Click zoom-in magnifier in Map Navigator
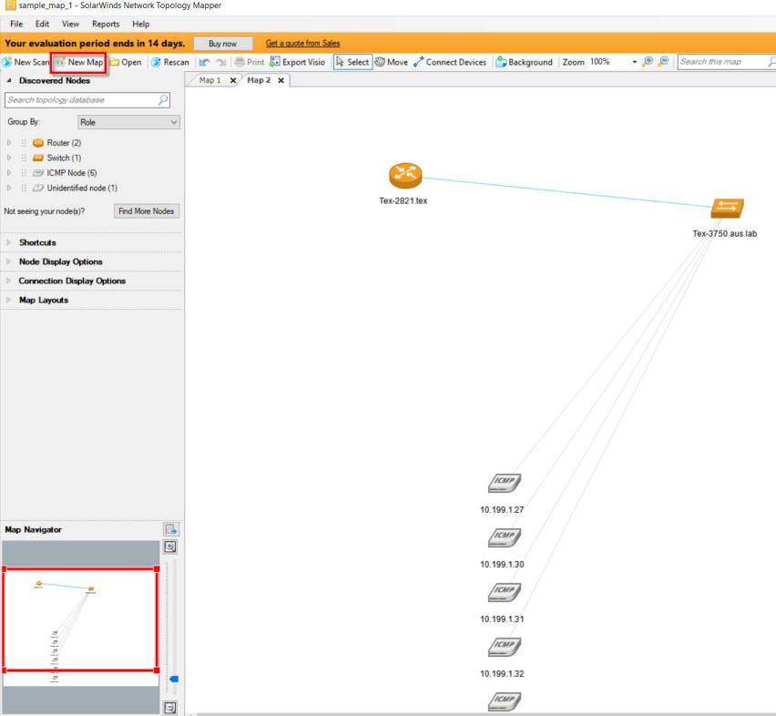 pos(170,547)
